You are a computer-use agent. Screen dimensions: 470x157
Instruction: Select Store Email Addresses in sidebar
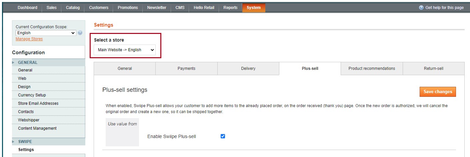click(x=38, y=103)
